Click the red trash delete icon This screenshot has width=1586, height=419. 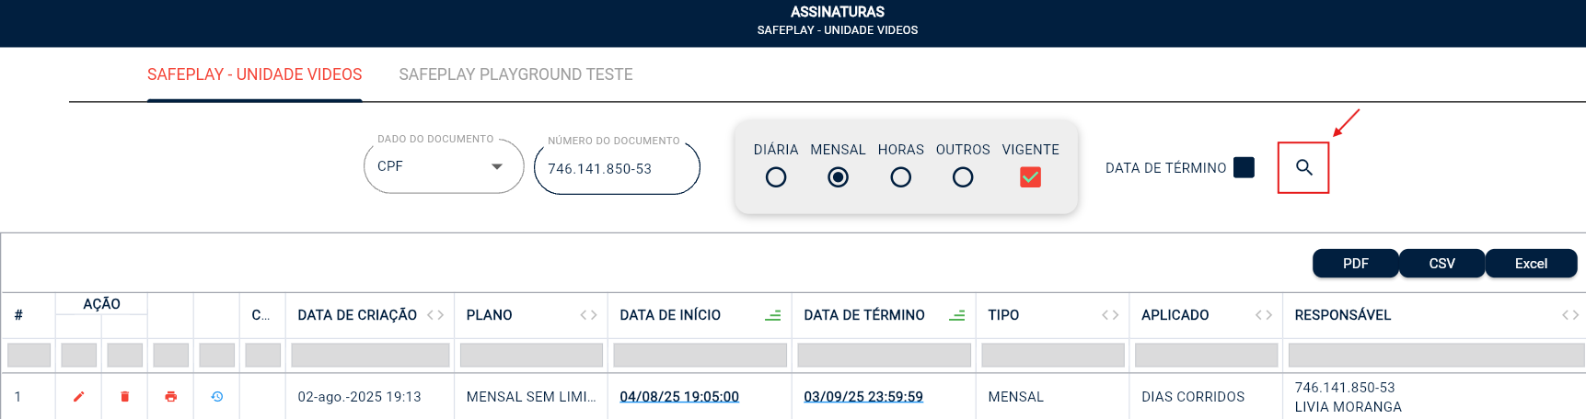click(x=125, y=397)
